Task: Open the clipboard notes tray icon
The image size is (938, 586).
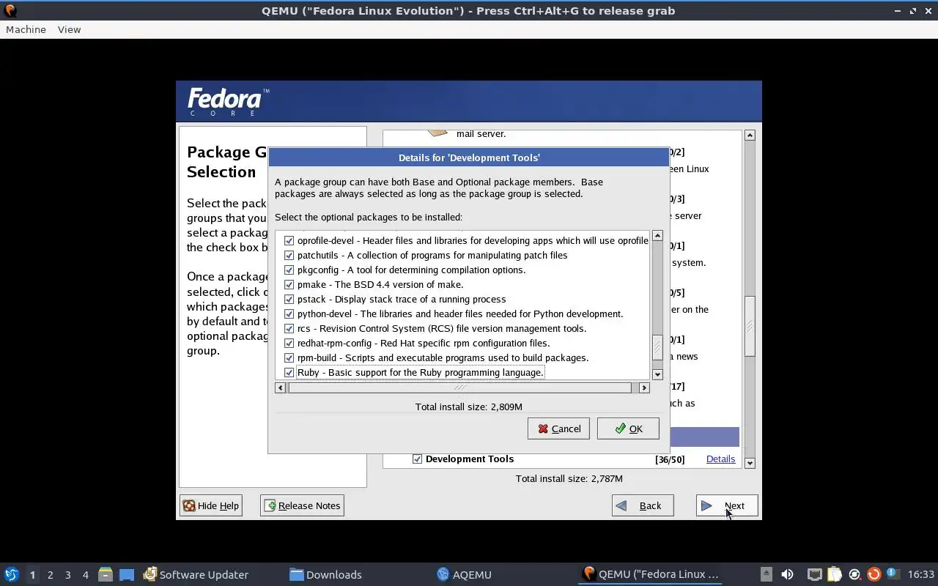Action: point(835,574)
